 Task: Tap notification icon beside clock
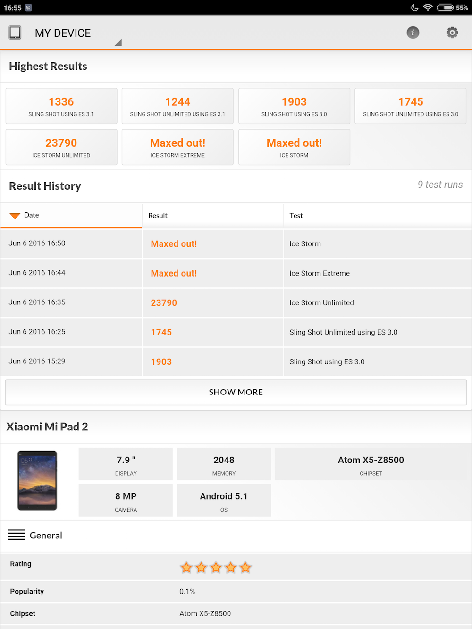tap(28, 8)
